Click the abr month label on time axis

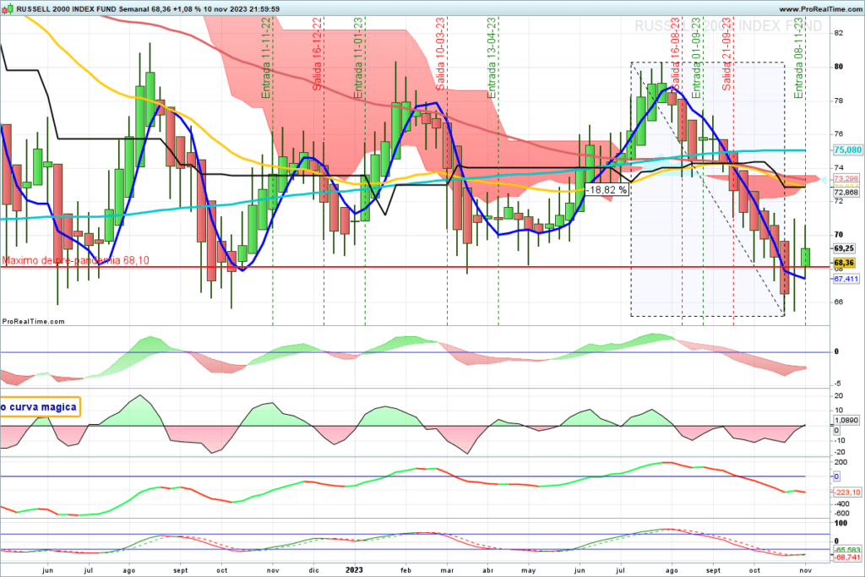point(487,570)
